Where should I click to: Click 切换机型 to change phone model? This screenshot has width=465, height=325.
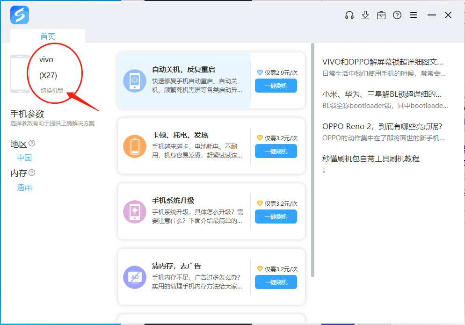pos(51,91)
